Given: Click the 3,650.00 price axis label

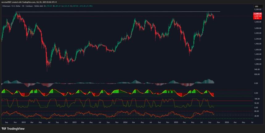Looking at the screenshot, I should pyautogui.click(x=258, y=22).
